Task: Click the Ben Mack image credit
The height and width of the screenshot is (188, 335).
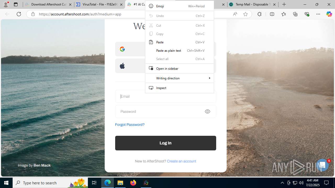Action: coord(42,165)
